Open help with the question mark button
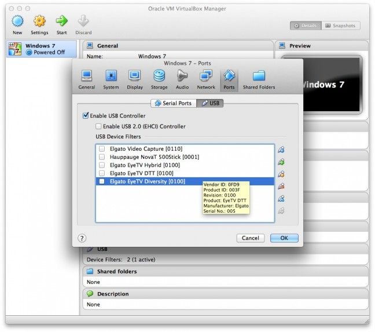This screenshot has width=375, height=332. pos(82,238)
